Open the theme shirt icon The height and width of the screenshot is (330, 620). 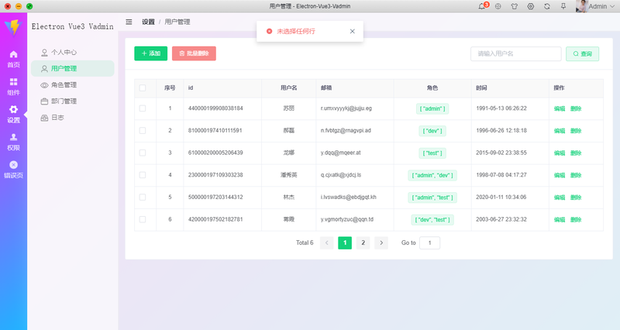(x=514, y=6)
